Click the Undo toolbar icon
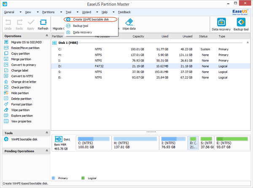Screen dimensions: 253x188 [x=8, y=25]
